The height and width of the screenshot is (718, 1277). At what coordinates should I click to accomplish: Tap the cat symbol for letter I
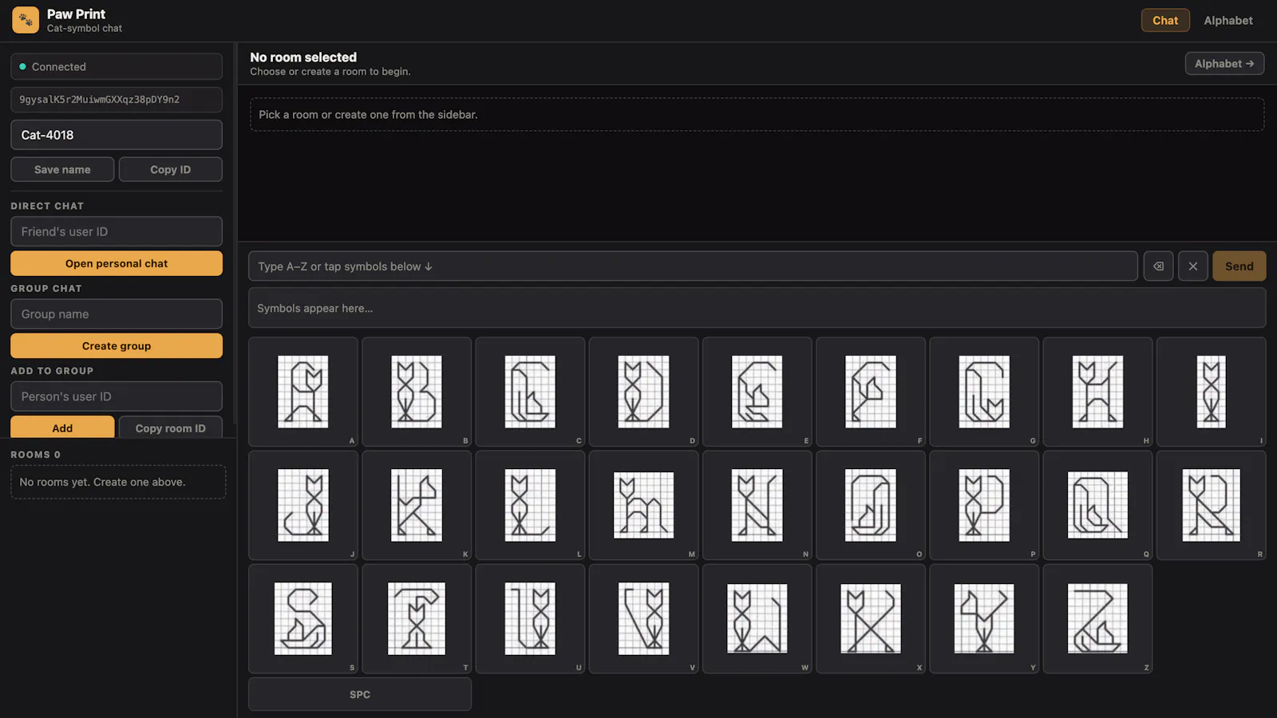coord(1211,392)
